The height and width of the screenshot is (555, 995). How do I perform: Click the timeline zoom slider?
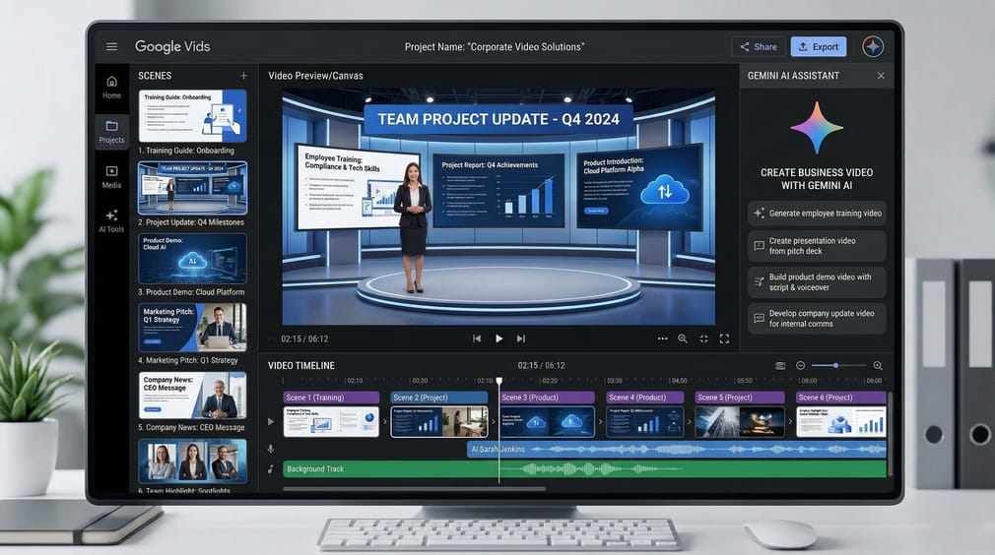[x=835, y=366]
